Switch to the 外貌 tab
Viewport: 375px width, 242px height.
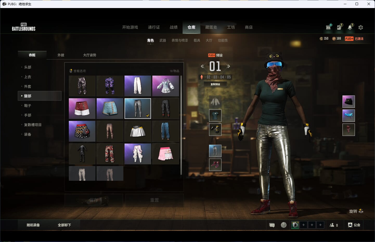(61, 55)
